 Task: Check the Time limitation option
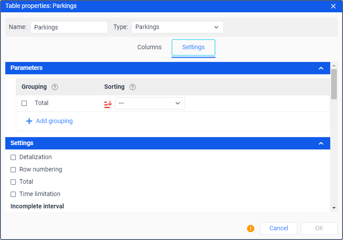[x=13, y=194]
